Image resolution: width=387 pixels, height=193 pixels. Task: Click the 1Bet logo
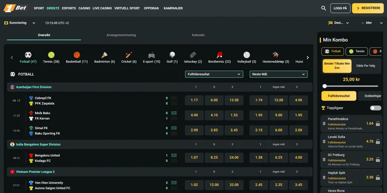[x=15, y=8]
